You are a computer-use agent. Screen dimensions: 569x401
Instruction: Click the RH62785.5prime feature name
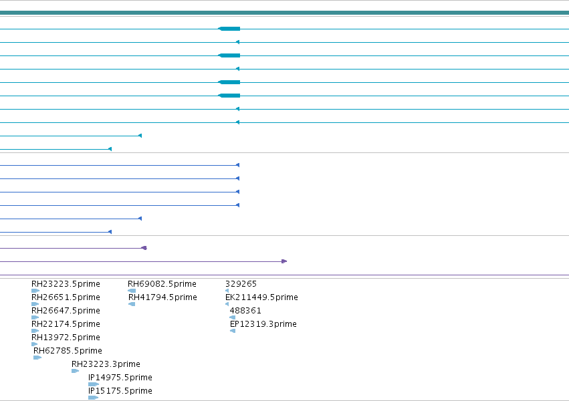(x=68, y=351)
